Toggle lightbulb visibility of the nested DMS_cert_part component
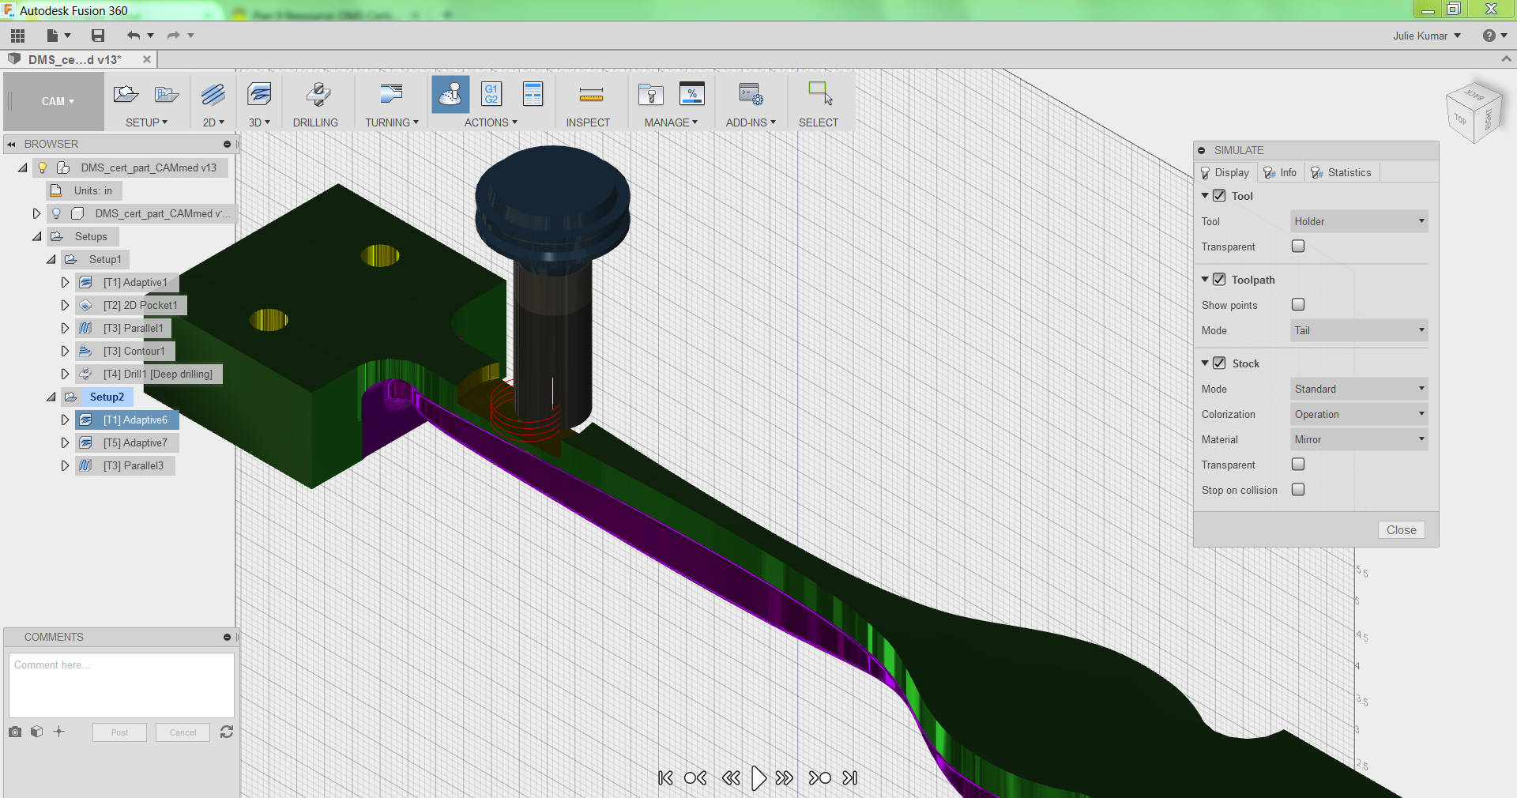 56,213
